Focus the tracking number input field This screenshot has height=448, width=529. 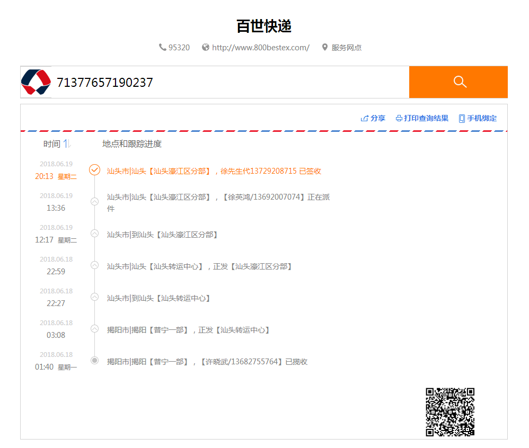[x=230, y=82]
